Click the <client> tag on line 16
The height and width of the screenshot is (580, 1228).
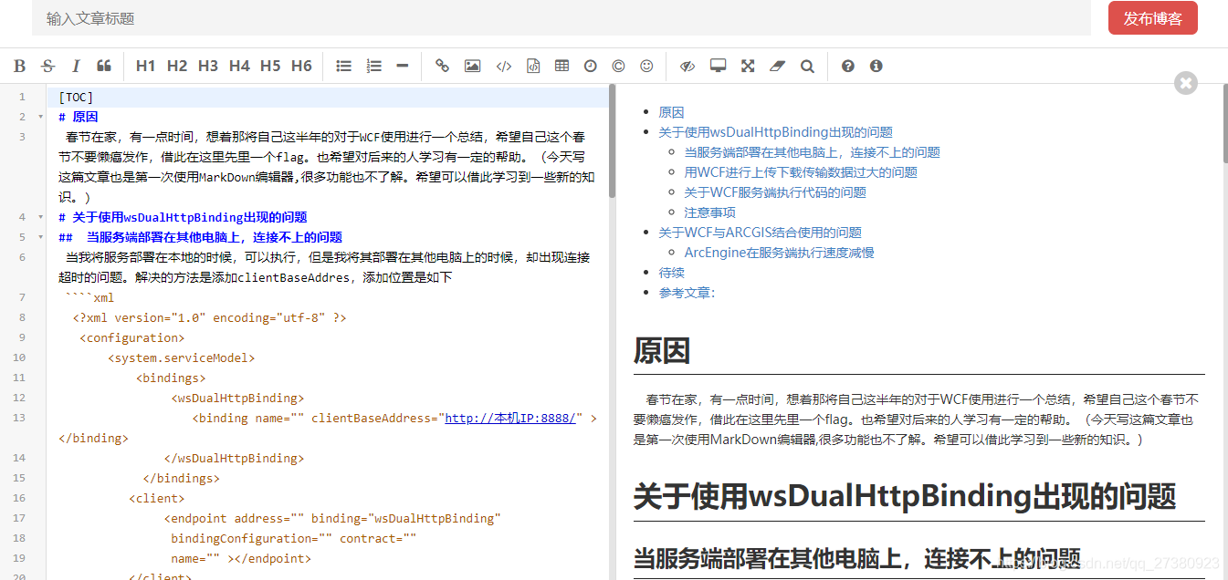(x=157, y=498)
